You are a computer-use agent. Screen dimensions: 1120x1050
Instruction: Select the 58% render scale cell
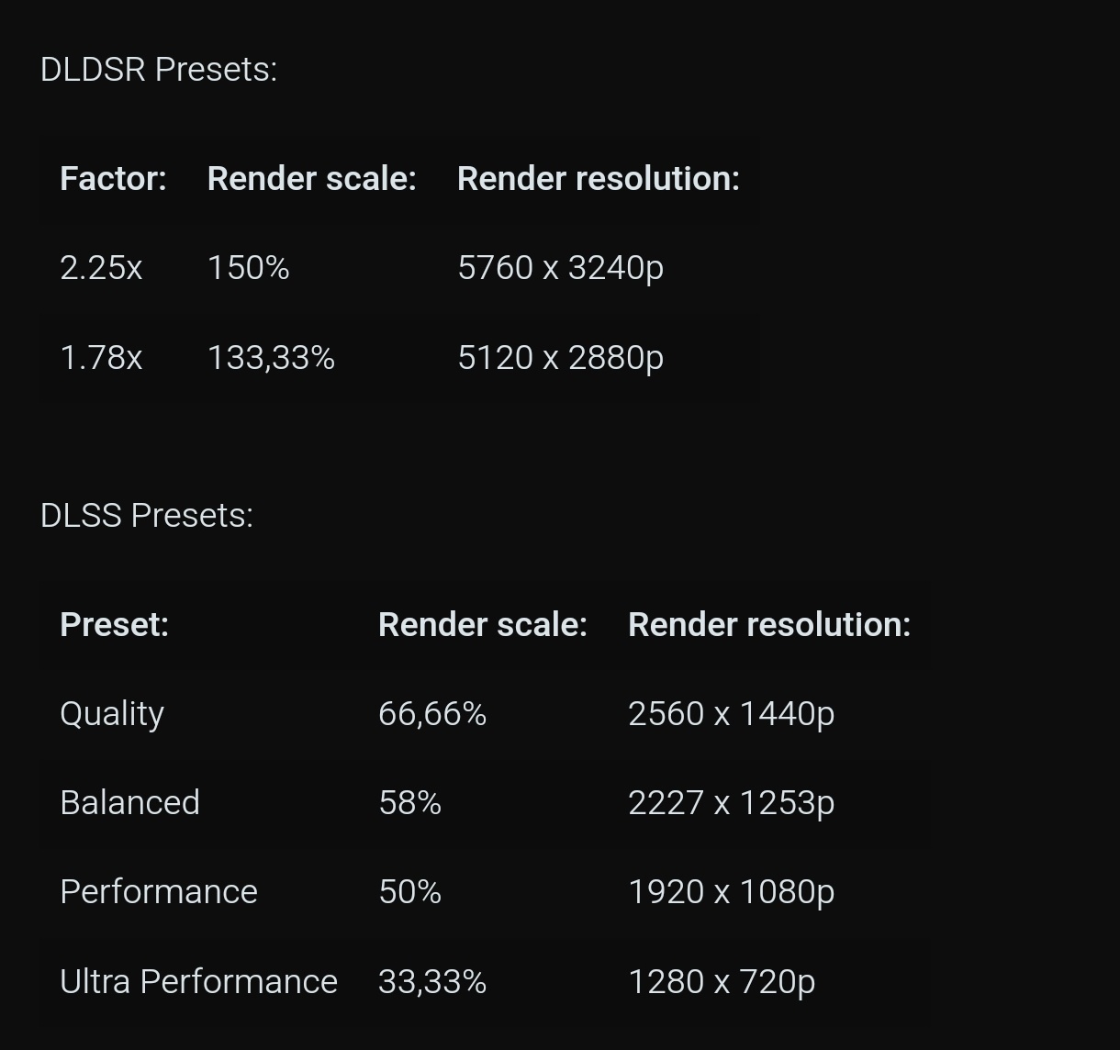tap(409, 803)
